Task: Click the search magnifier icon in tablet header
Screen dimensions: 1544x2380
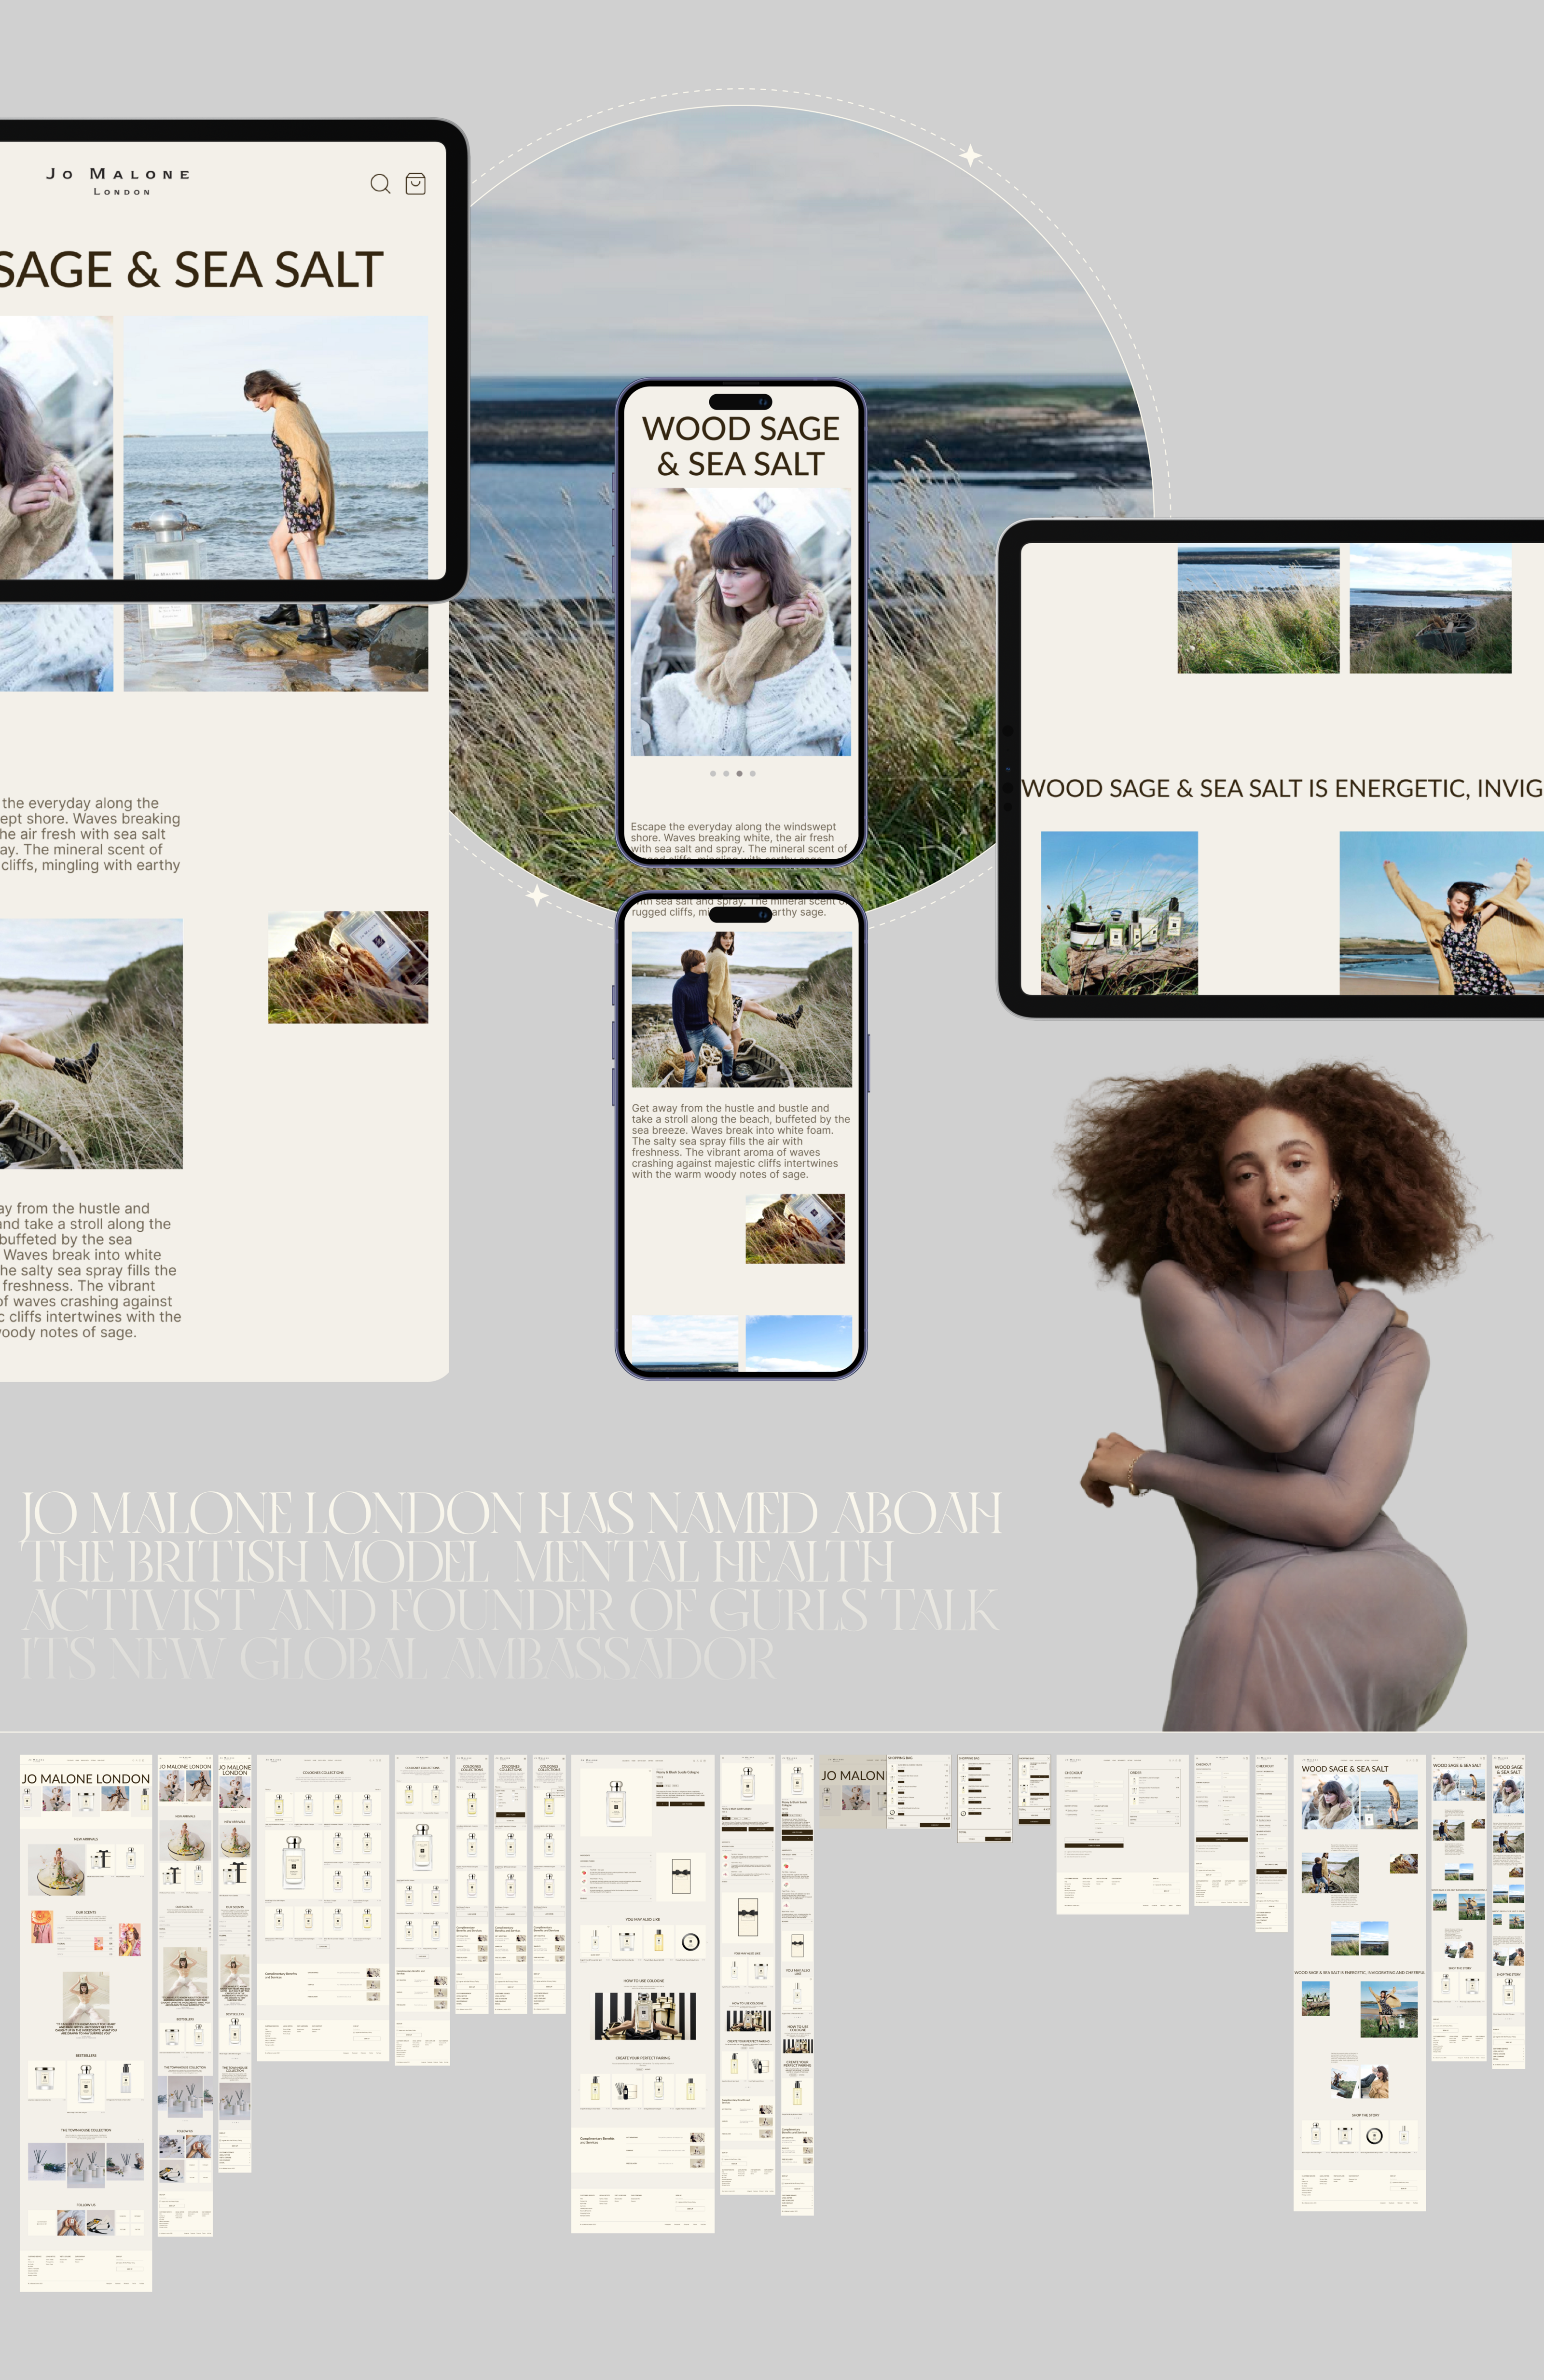Action: tap(380, 184)
